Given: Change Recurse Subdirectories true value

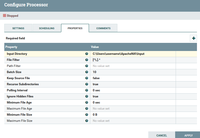Looking at the screenshot, I should click(133, 84).
